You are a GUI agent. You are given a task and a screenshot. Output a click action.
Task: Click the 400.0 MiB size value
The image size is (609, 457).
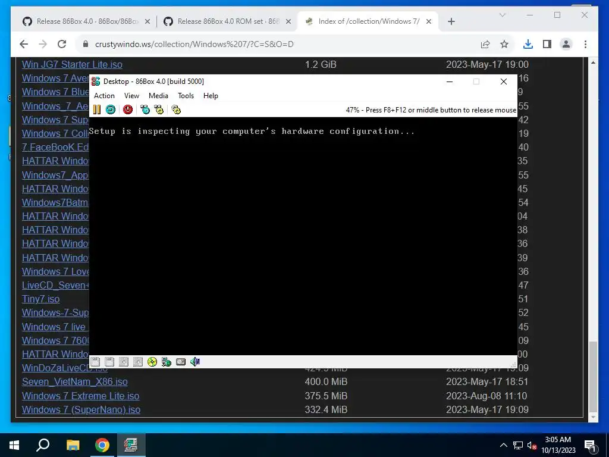click(326, 381)
